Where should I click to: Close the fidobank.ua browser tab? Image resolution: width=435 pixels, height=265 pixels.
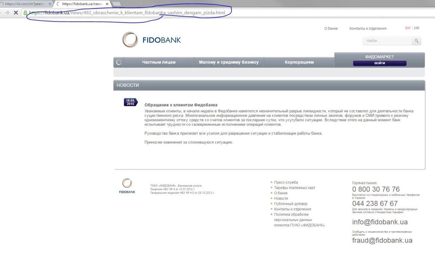coord(107,4)
